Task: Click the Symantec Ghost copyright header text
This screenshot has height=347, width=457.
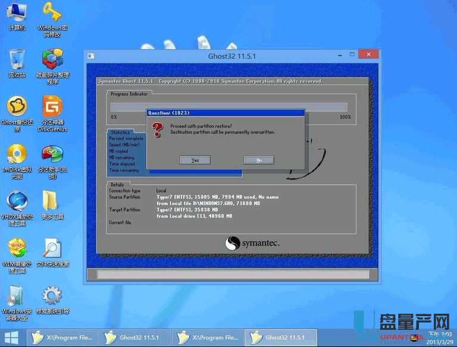Action: tap(210, 81)
